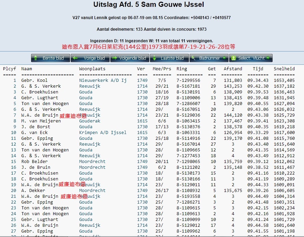Click the down arrow icon on Laatste blad
The width and height of the screenshot is (304, 237).
tap(155, 58)
